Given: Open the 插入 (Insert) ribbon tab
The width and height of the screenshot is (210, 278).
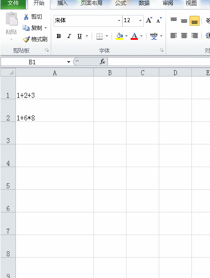Looking at the screenshot, I should point(62,3).
